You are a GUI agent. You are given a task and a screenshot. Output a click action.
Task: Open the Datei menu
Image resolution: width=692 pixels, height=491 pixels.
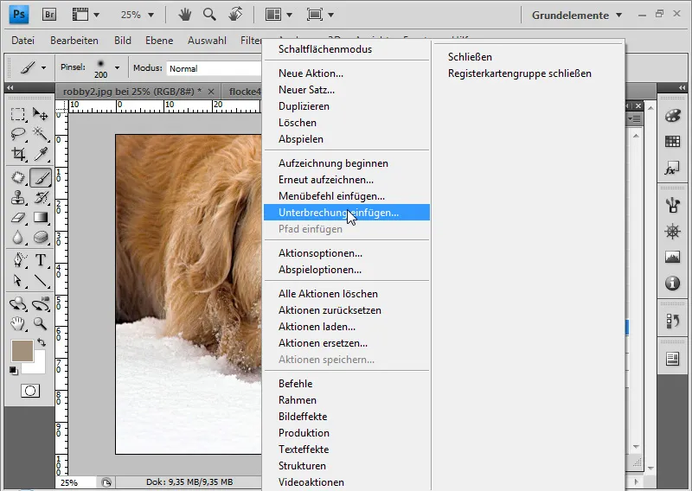click(23, 40)
